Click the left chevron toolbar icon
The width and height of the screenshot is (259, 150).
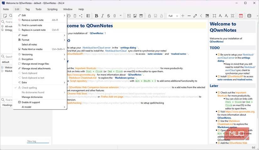coord(201,16)
